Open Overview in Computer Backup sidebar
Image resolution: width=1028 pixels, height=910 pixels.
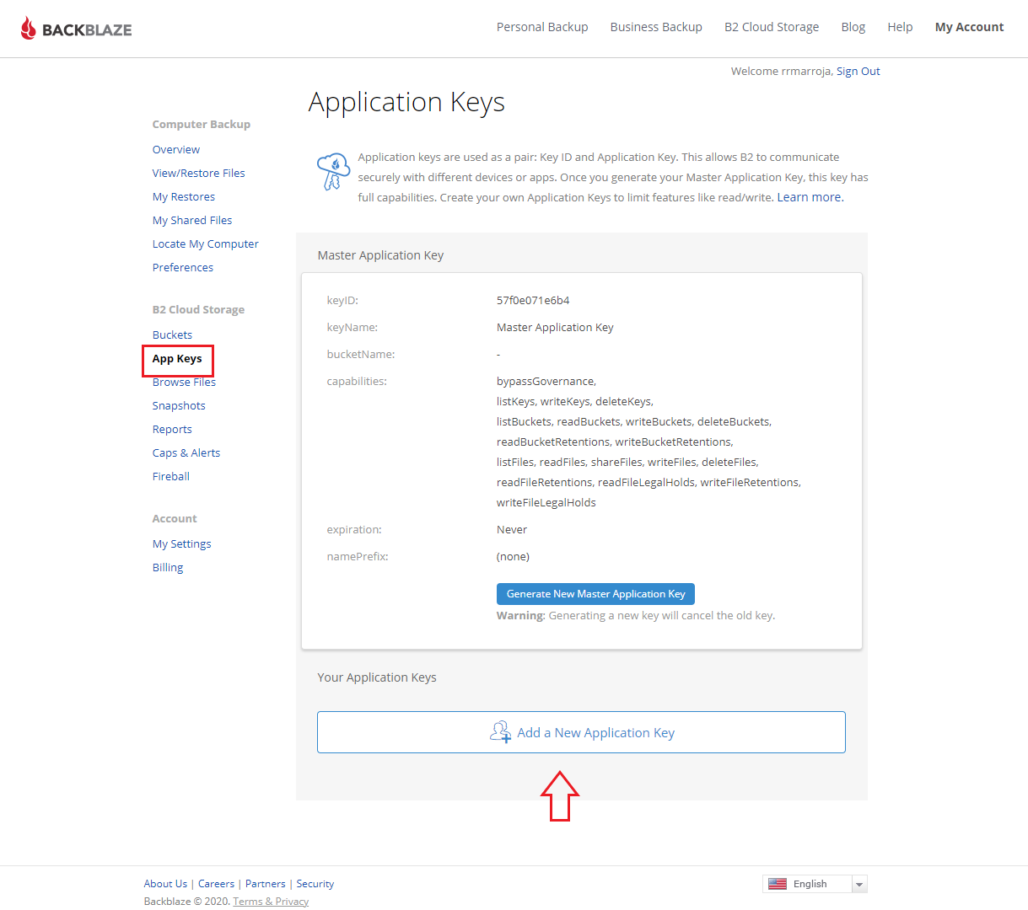point(176,149)
